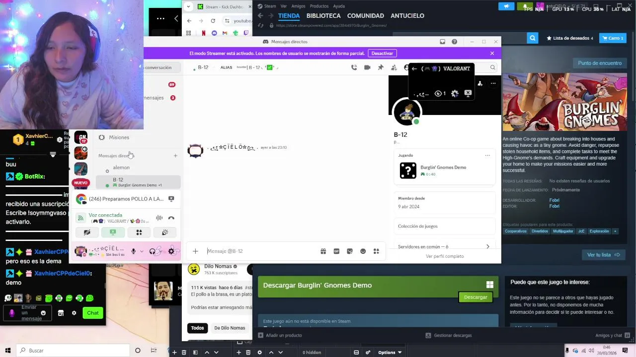Open the apps icon in Discord message bar

pos(376,251)
